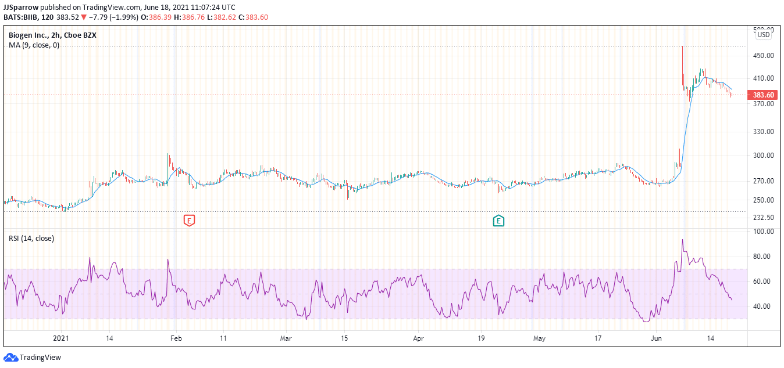Click the Apr date label on time axis

click(x=418, y=338)
